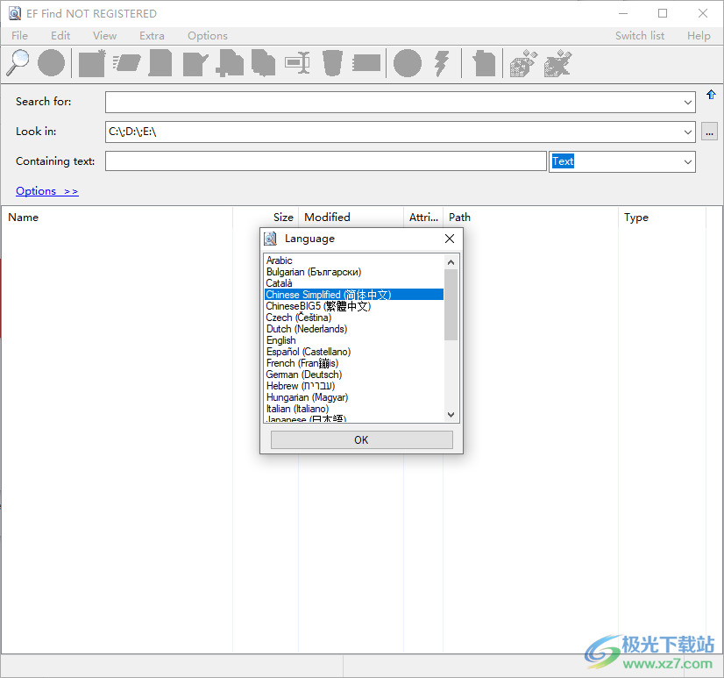Click the magnifying glass search icon
Viewport: 724px width, 678px height.
coord(18,62)
